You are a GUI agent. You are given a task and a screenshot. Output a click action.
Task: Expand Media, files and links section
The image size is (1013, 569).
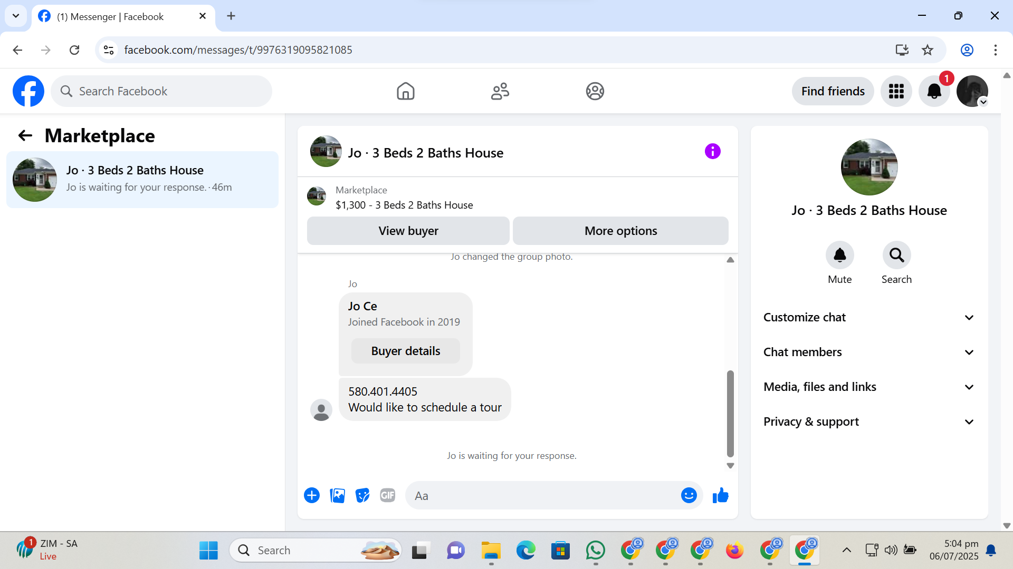pyautogui.click(x=869, y=387)
